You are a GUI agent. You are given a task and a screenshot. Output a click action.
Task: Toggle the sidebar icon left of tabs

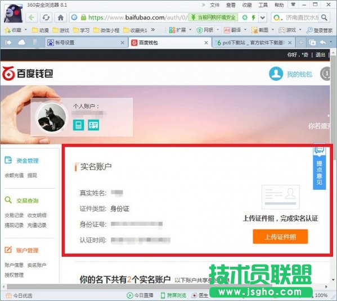(8, 43)
